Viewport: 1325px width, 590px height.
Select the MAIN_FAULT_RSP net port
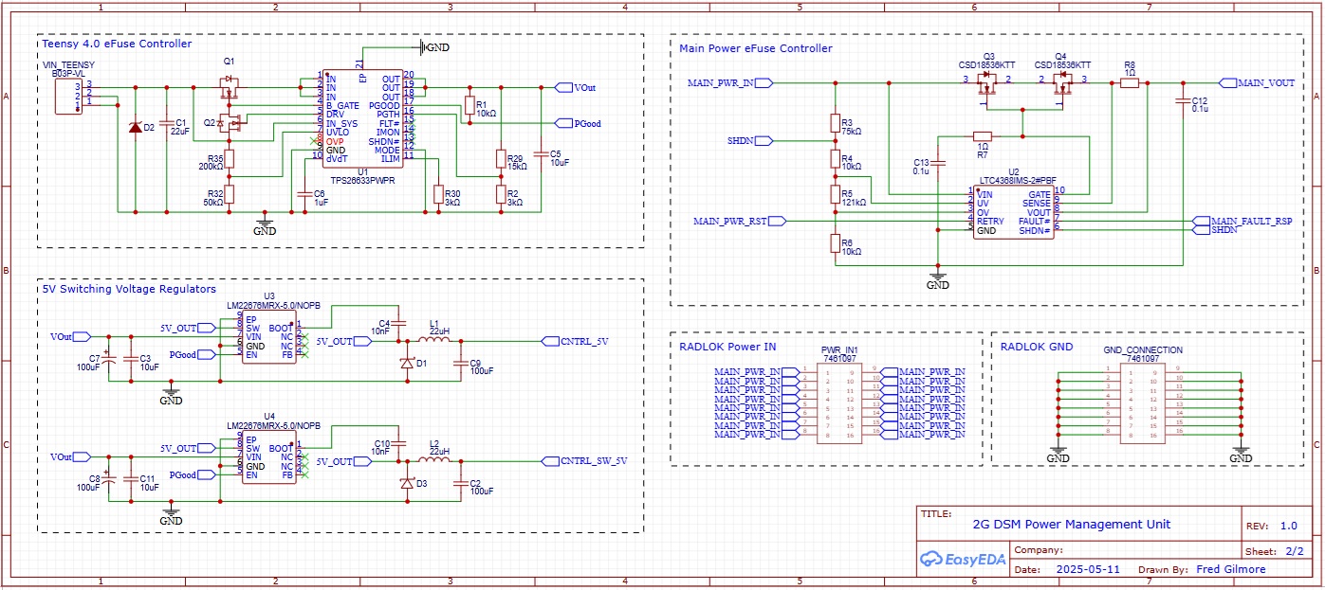point(1242,221)
